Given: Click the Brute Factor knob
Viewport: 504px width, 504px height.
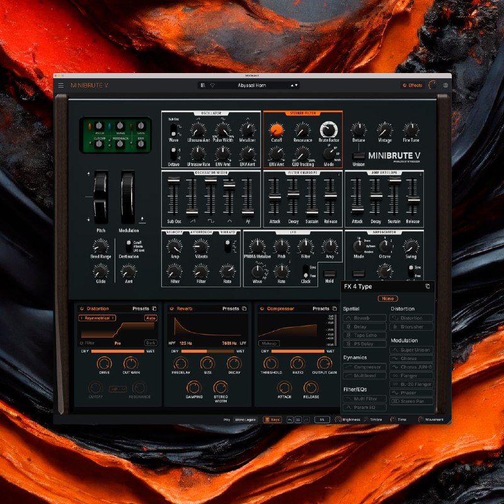Looking at the screenshot, I should (x=328, y=130).
